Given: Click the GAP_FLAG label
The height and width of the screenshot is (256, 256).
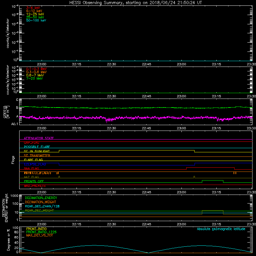Looking at the screenshot, I should 31,142.
